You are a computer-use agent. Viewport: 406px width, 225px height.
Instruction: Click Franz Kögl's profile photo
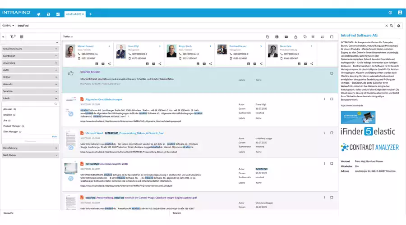[x=121, y=51]
